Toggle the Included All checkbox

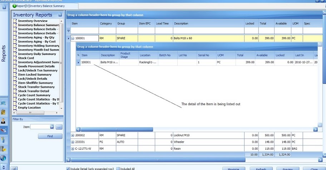pos(118,169)
